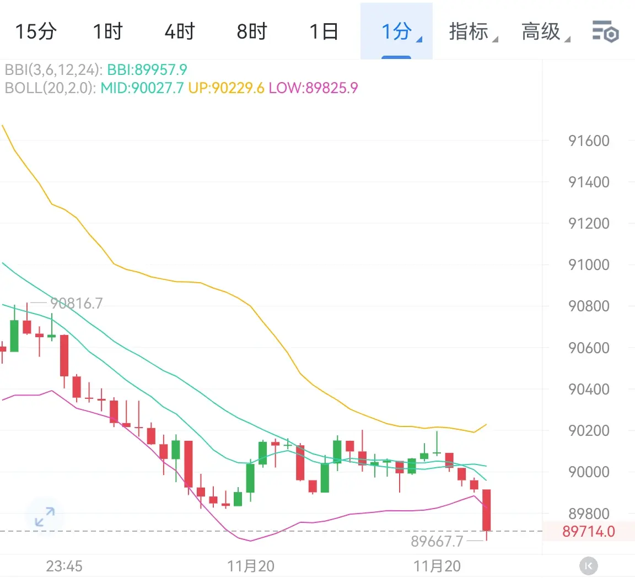
Task: Select the MID:90027.7 value
Action: pyautogui.click(x=142, y=88)
